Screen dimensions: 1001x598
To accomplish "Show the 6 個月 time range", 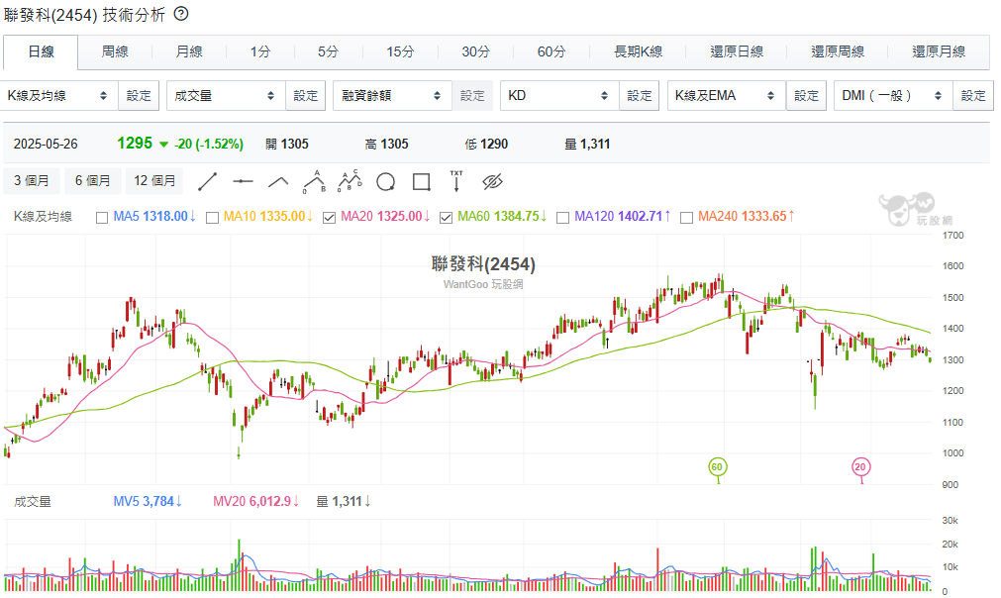I will [93, 181].
